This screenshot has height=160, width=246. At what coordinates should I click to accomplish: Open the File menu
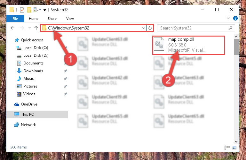point(15,19)
